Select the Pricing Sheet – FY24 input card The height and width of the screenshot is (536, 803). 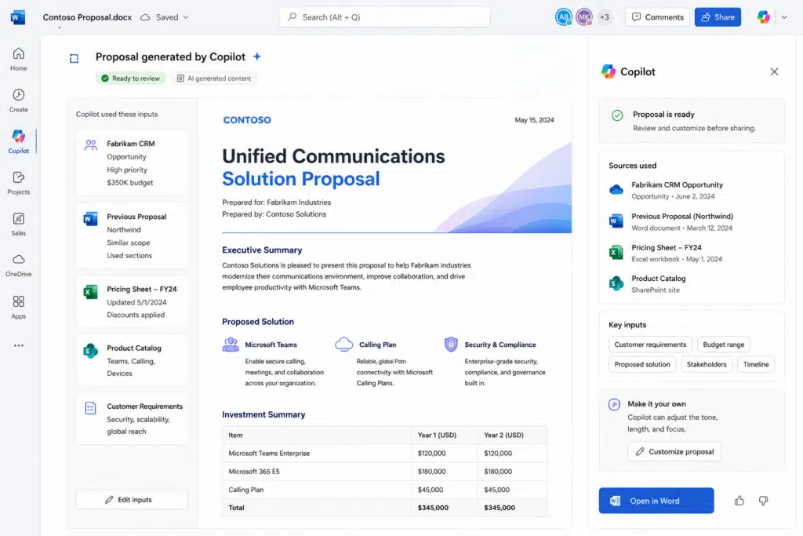tap(132, 302)
